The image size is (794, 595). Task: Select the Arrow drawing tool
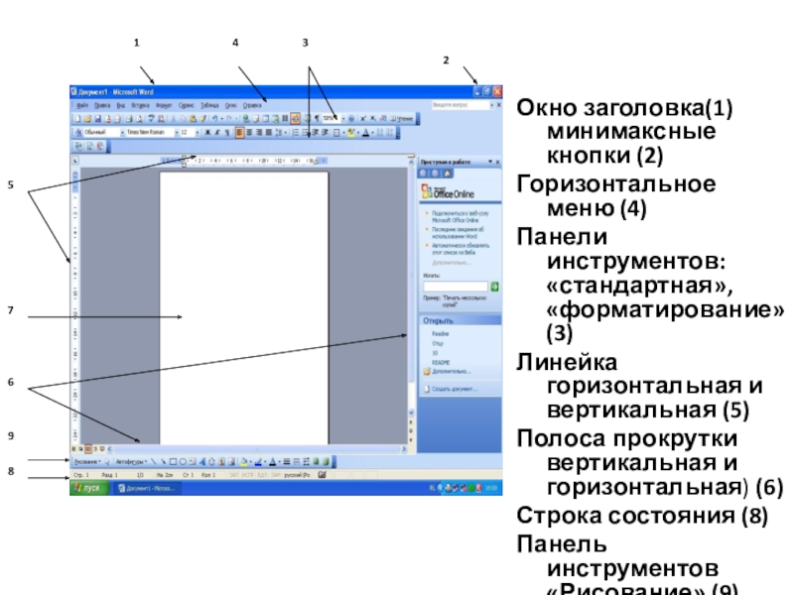(x=163, y=461)
